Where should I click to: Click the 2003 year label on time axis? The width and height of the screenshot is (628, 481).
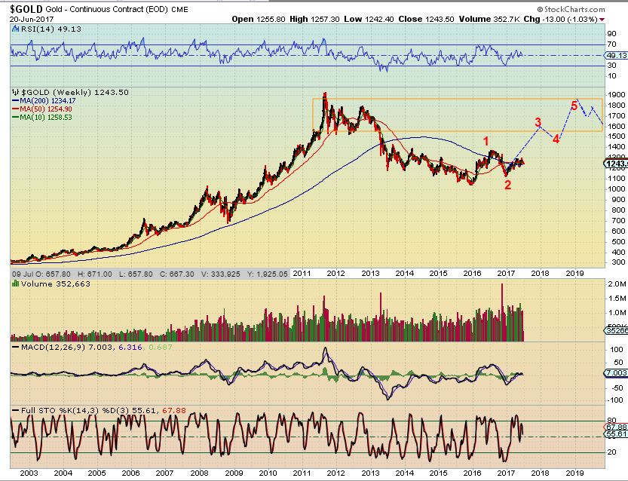point(29,473)
